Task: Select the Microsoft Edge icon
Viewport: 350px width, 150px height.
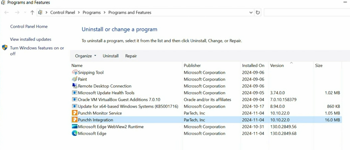Action: [75, 134]
